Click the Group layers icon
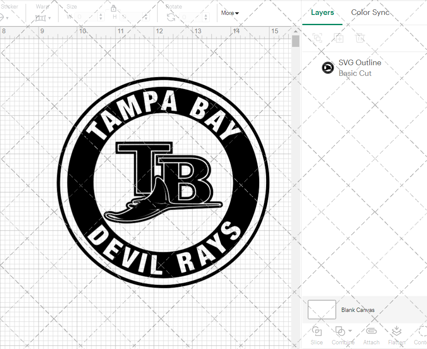Image resolution: width=427 pixels, height=349 pixels. (317, 38)
